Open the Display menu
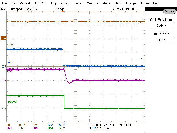This screenshot has width=177, height=133. [x=64, y=3]
